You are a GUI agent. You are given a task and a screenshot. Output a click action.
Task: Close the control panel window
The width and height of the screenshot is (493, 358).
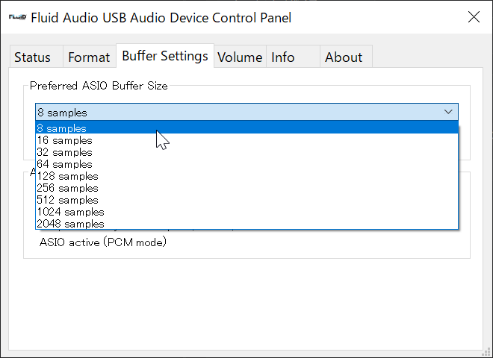tap(474, 17)
